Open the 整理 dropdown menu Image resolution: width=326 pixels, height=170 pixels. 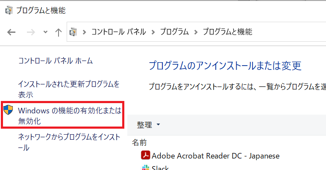tap(148, 124)
